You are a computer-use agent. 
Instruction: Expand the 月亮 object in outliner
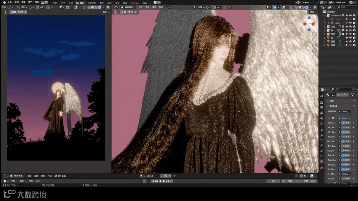pyautogui.click(x=325, y=45)
